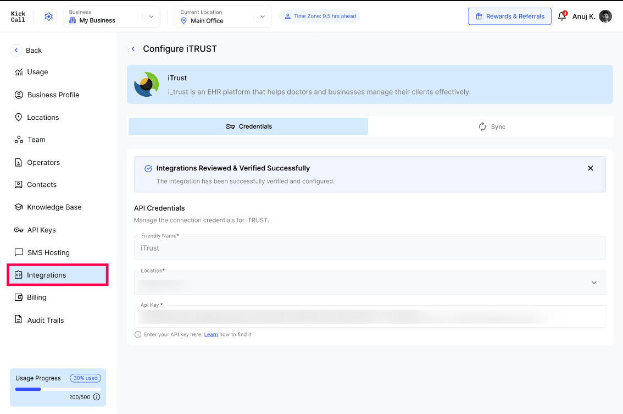Viewport: 623px width, 414px height.
Task: Dismiss the Integrations Reviewed alert
Action: tap(591, 168)
